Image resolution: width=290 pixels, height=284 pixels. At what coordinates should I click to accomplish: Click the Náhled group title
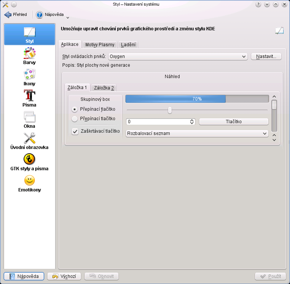point(172,77)
